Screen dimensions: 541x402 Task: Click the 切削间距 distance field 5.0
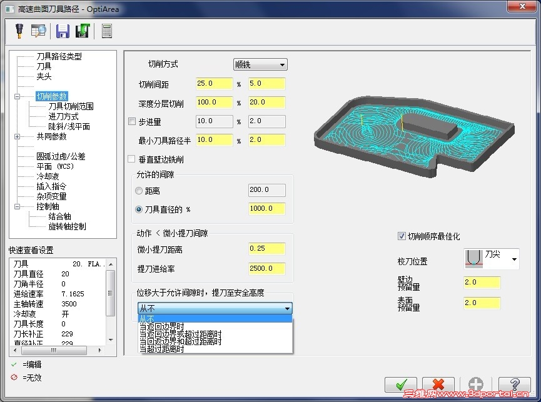coord(266,84)
